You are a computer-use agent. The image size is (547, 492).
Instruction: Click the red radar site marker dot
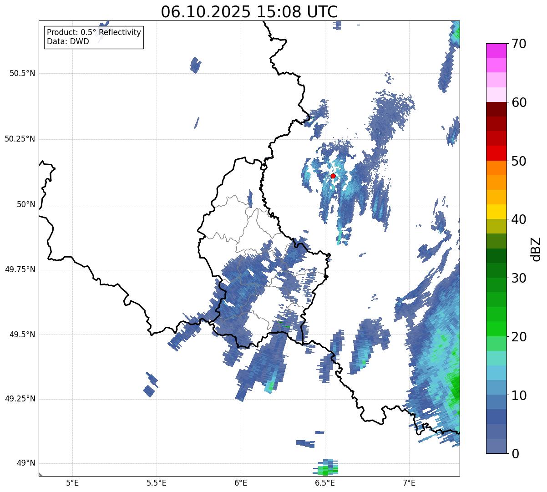333,176
